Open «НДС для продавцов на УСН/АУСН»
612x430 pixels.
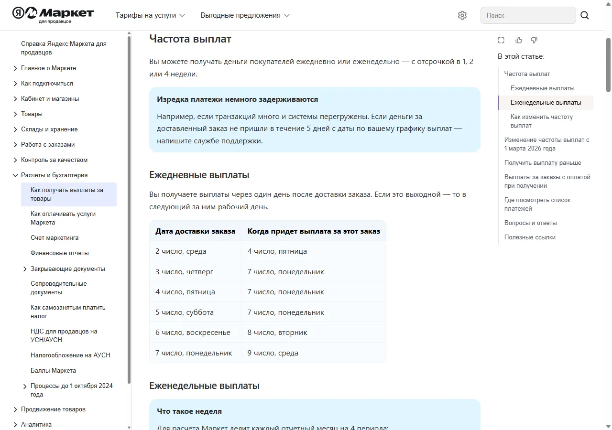(x=64, y=336)
